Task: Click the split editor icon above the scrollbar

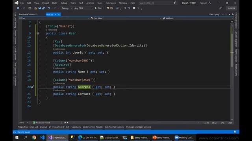Action: click(x=232, y=22)
